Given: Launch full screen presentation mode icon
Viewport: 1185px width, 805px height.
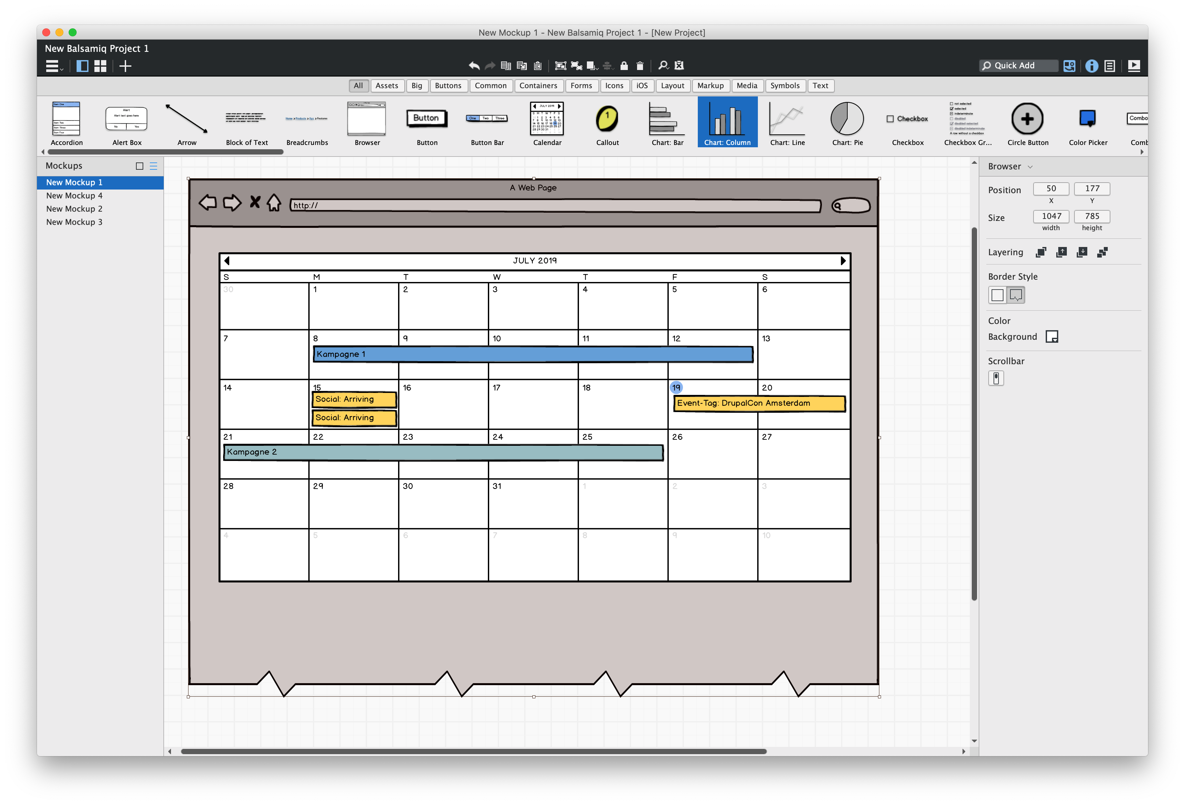Looking at the screenshot, I should click(x=1134, y=65).
